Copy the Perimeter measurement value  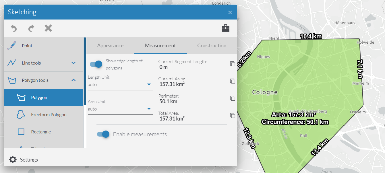tap(233, 98)
